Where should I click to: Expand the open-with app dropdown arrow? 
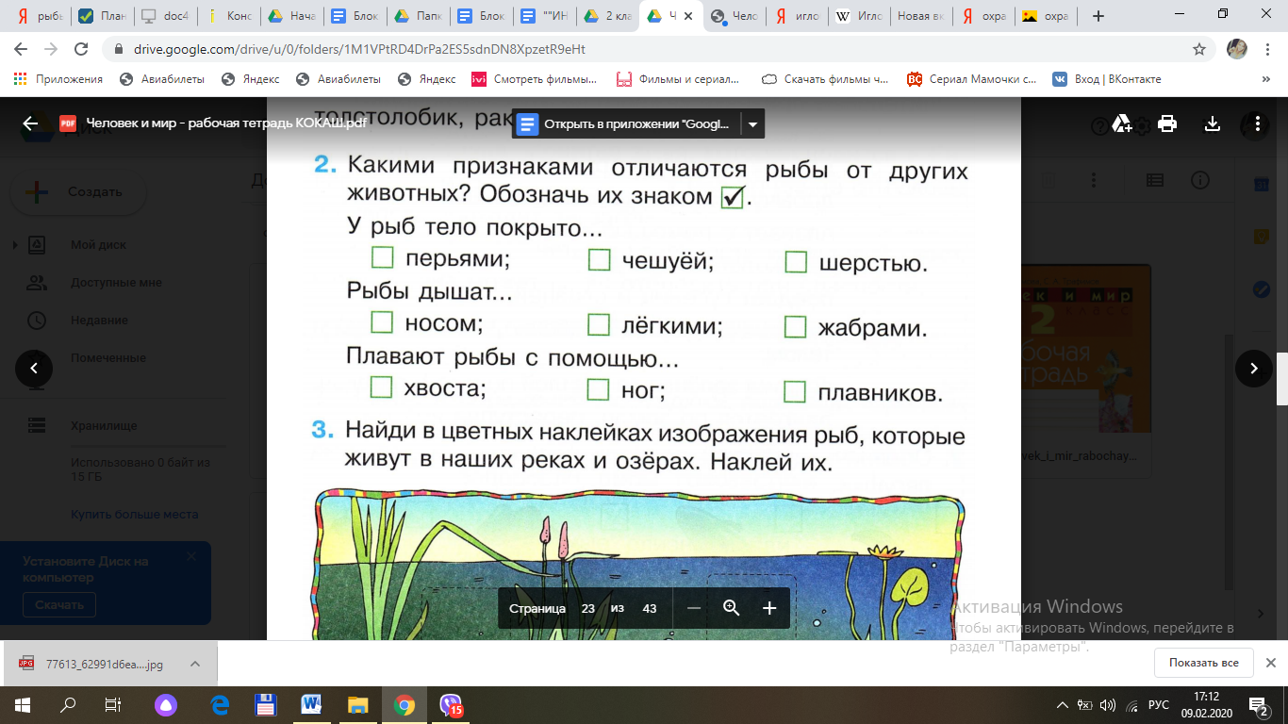tap(752, 123)
